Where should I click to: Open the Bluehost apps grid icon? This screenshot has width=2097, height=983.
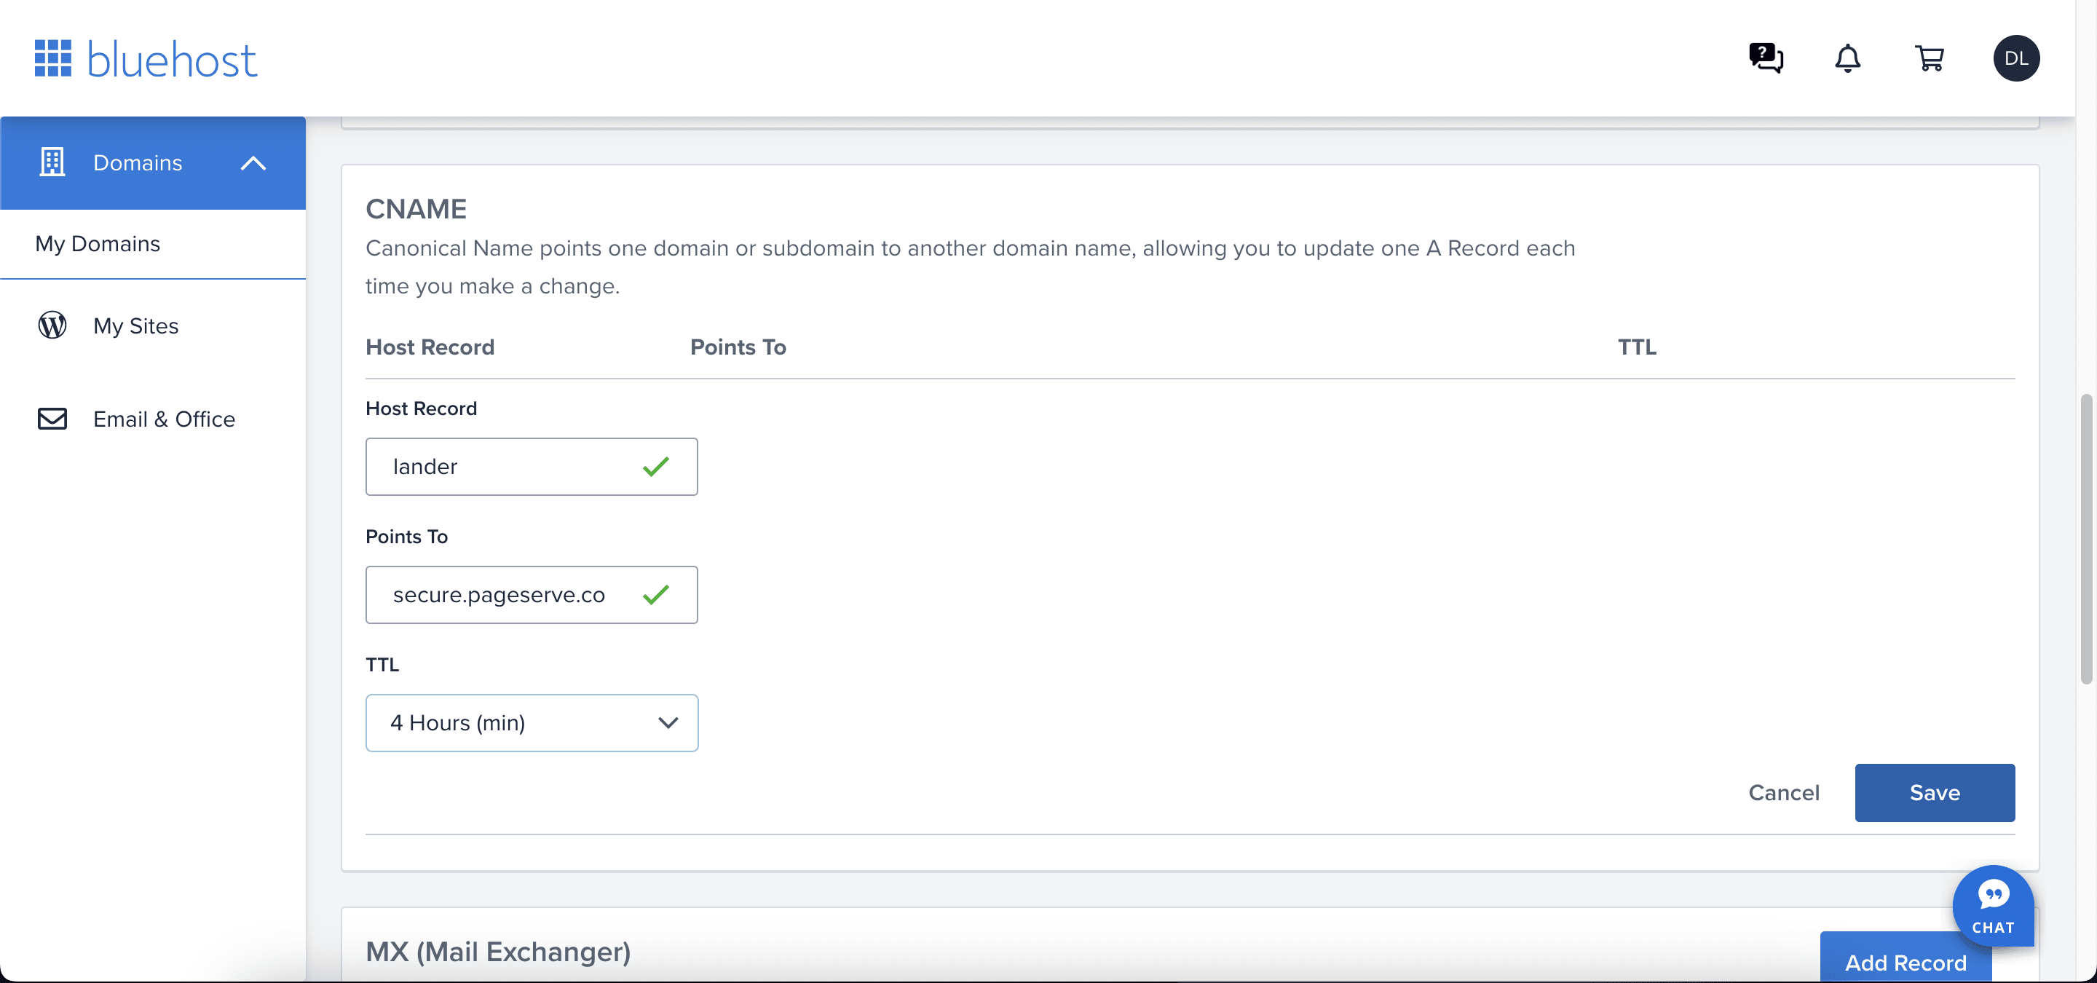(x=53, y=58)
